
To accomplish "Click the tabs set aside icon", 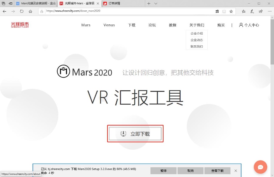I will [x=3, y=3].
